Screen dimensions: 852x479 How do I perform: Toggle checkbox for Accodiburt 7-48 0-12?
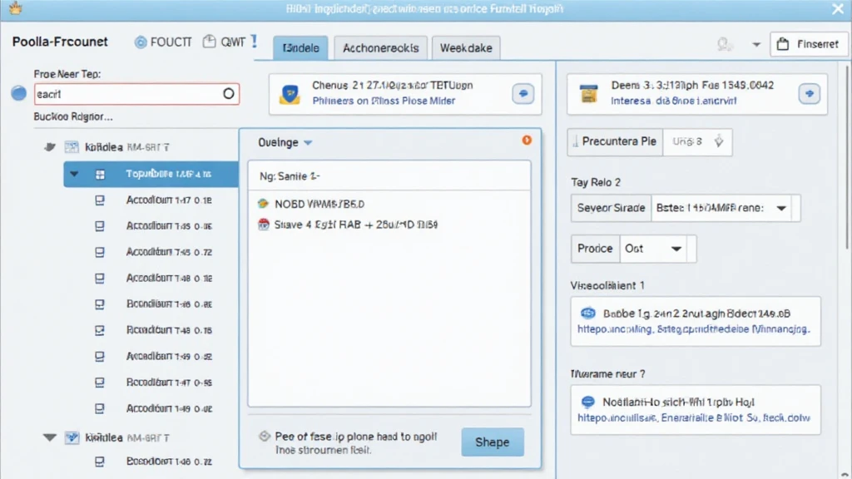tap(100, 278)
